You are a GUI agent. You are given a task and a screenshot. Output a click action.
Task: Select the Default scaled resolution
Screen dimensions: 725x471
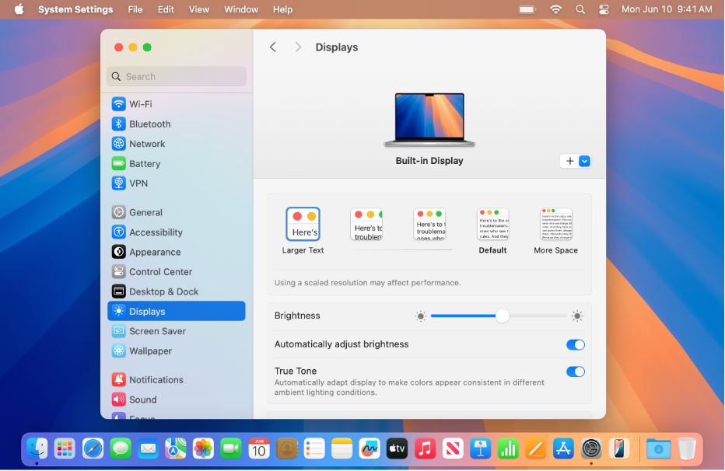point(492,225)
